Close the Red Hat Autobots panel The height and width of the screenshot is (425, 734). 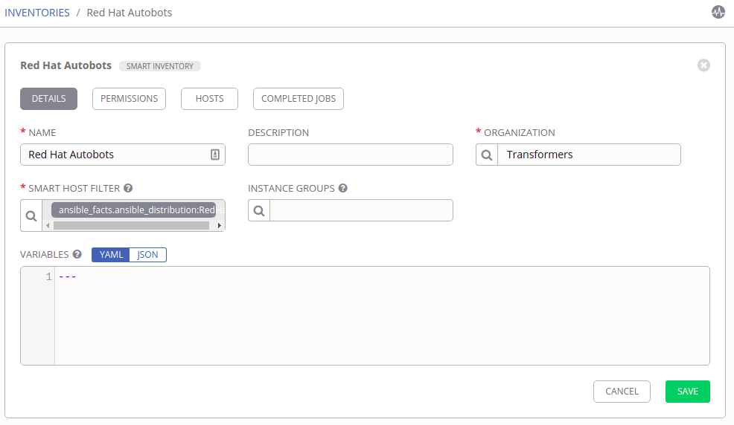coord(703,65)
